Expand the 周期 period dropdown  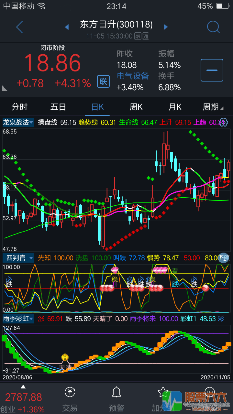point(213,107)
